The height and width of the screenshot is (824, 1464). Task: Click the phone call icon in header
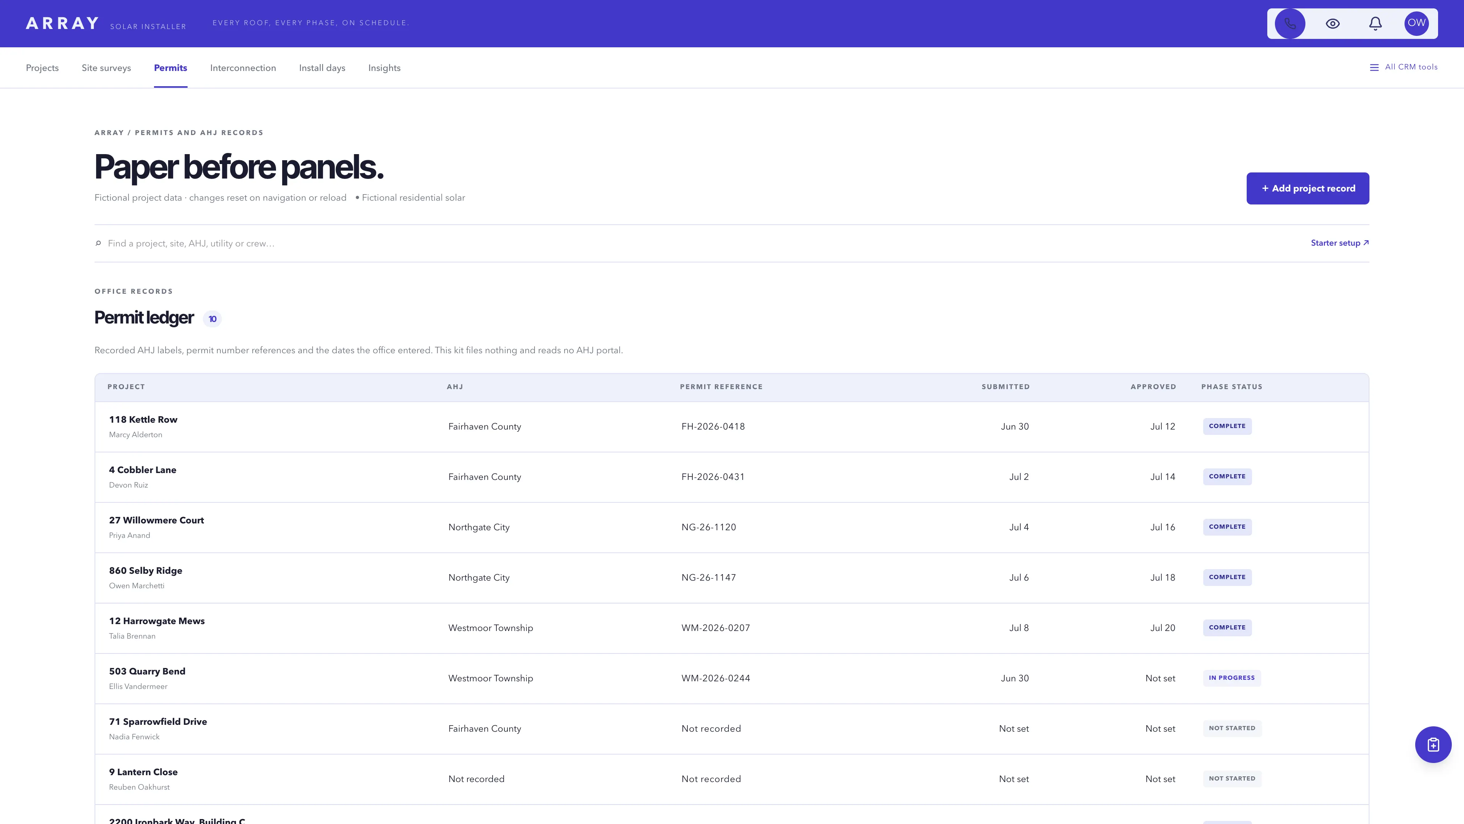[1290, 23]
